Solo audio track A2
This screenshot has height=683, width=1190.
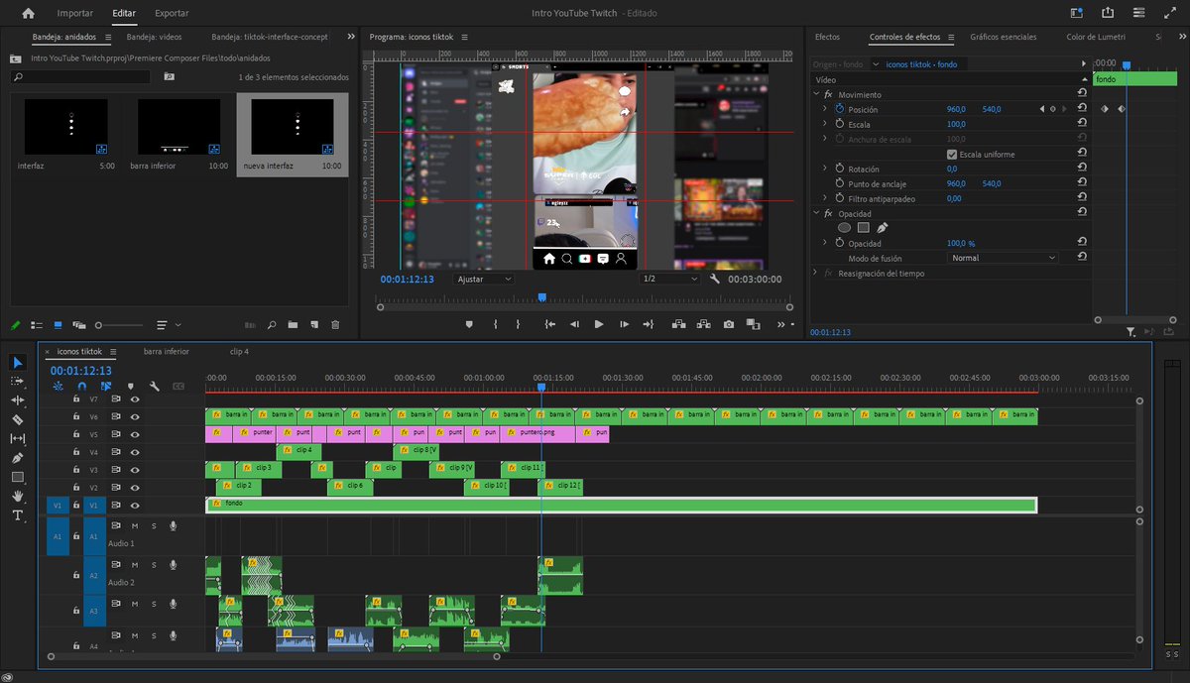[x=154, y=565]
